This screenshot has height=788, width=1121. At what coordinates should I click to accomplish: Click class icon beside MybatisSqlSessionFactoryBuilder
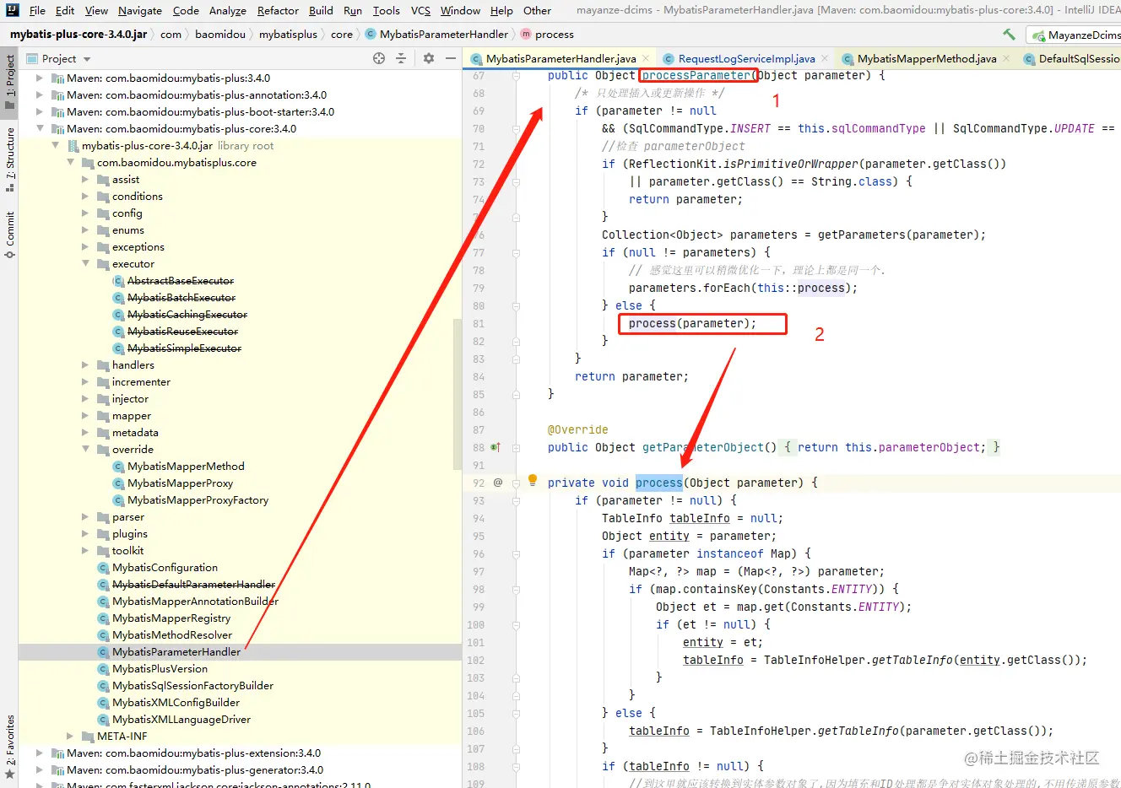(104, 686)
